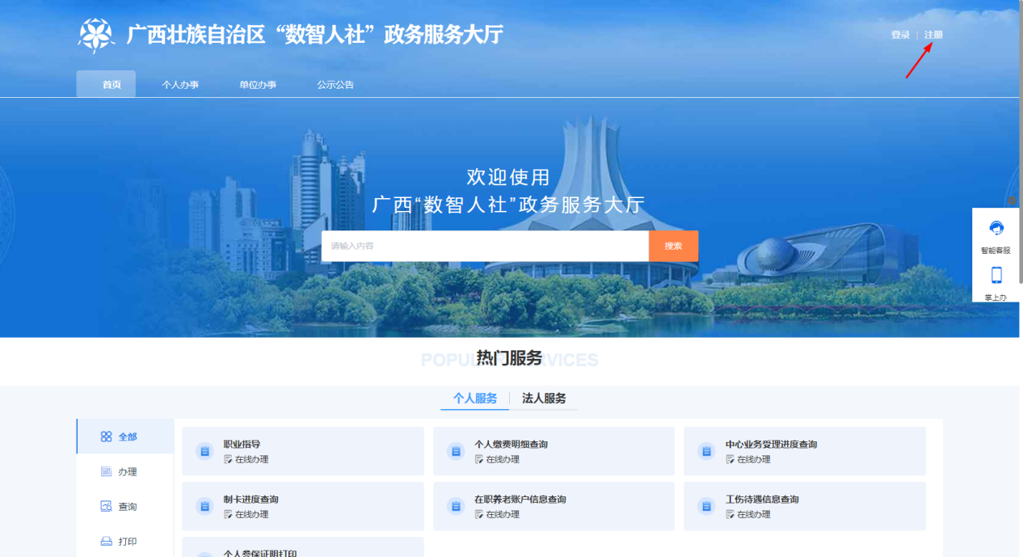Open 个人缴费明细查询 service
This screenshot has width=1023, height=557.
tap(511, 445)
